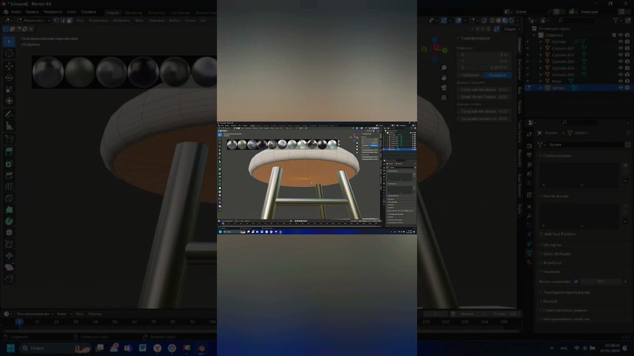Activate Select Box tool in enlarged background toolbar
The image size is (634, 356).
(x=9, y=42)
